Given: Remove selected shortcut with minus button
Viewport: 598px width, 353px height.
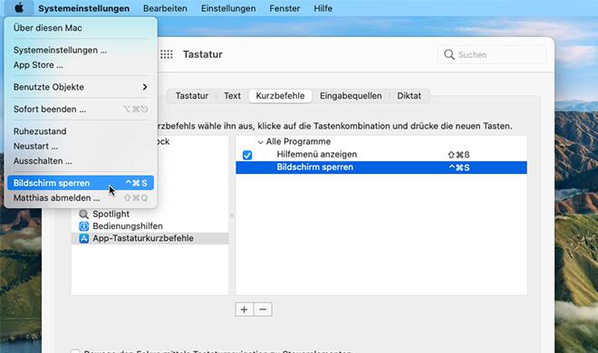Looking at the screenshot, I should [x=263, y=310].
